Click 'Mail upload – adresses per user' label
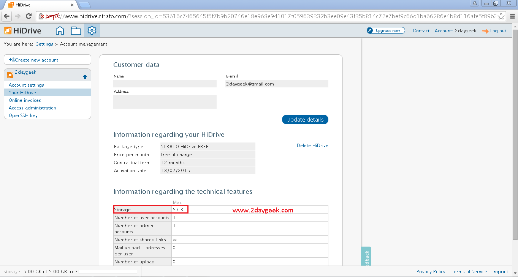 140,251
